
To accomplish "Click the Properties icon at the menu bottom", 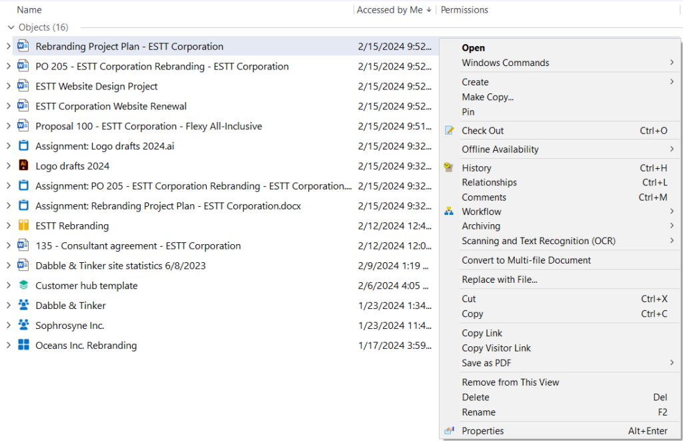I will 449,430.
